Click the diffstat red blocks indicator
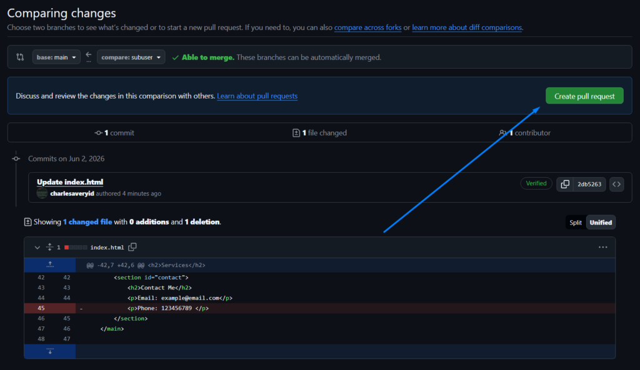The width and height of the screenshot is (640, 370). [76, 247]
